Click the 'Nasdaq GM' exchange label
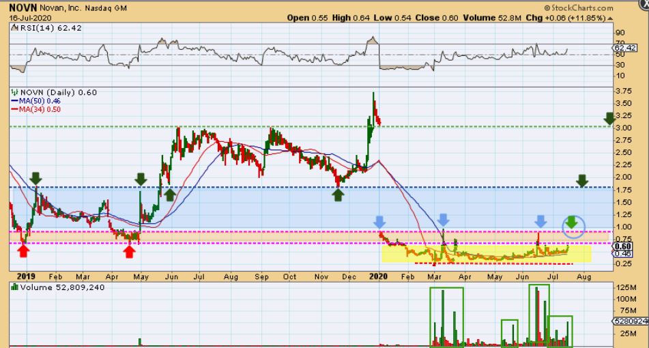The width and height of the screenshot is (649, 348). tap(106, 8)
